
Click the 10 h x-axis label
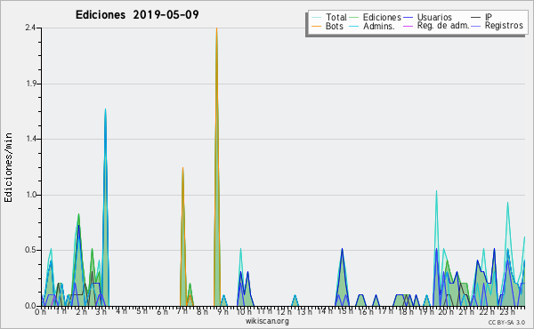point(244,311)
